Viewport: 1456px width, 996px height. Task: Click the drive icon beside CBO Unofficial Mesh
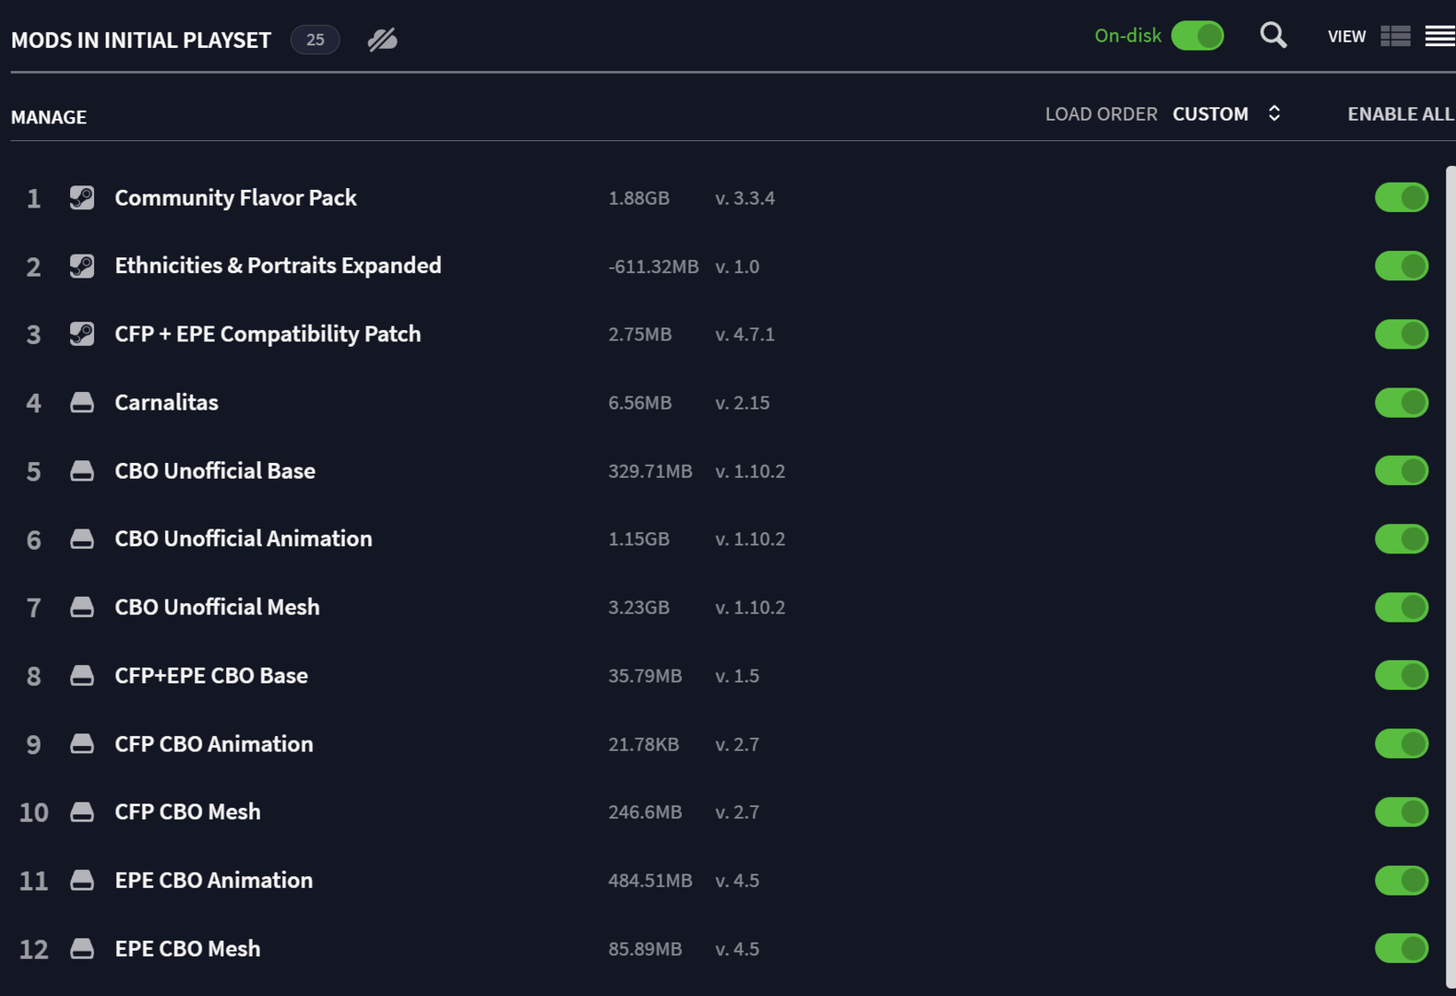[81, 607]
